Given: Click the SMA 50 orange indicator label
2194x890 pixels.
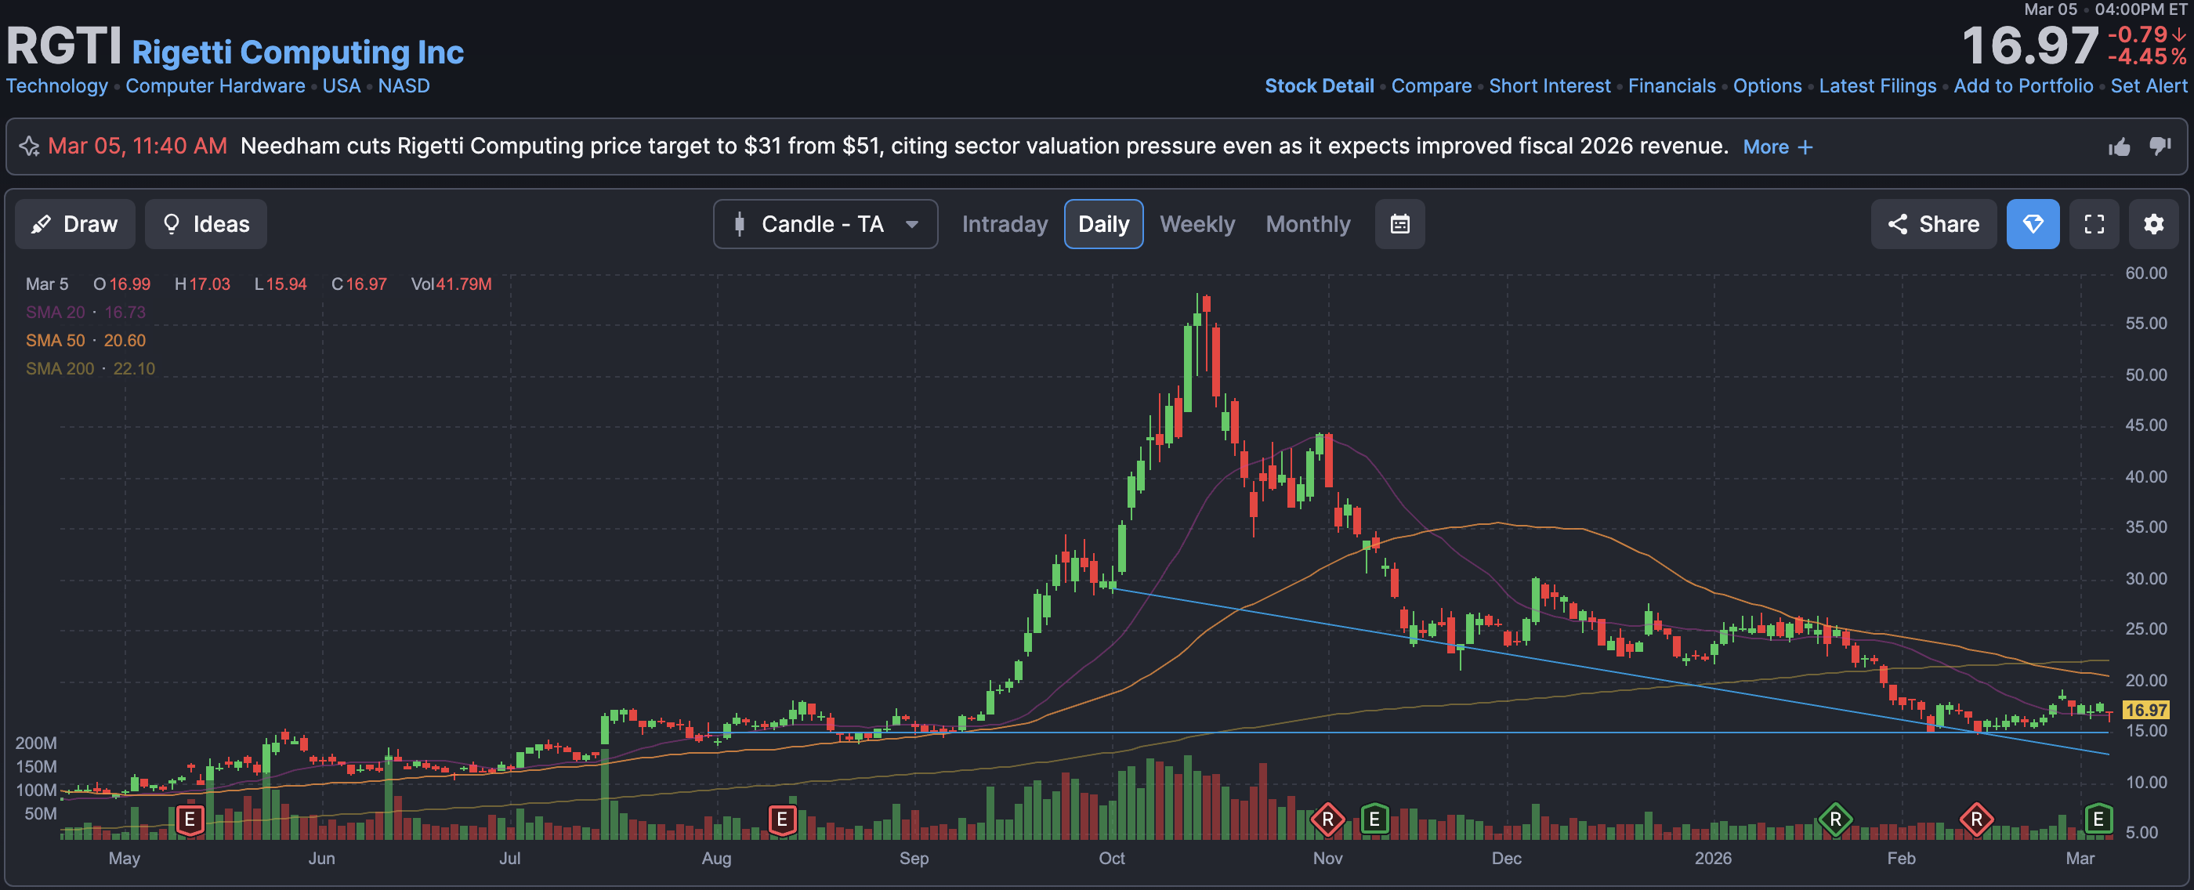Looking at the screenshot, I should pos(56,341).
